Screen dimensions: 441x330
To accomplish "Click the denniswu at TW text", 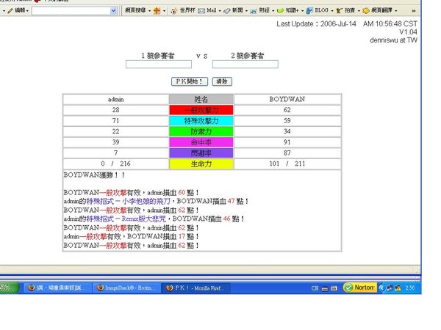I will click(393, 40).
